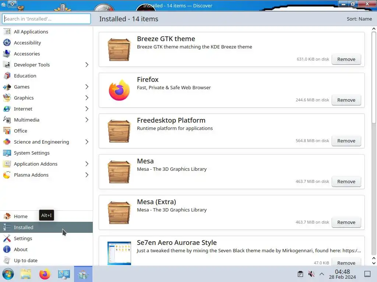This screenshot has height=282, width=377.
Task: Click the Graphics paint bucket icon
Action: pyautogui.click(x=7, y=98)
